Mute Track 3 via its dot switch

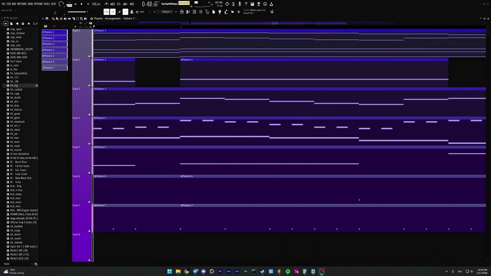(x=89, y=115)
